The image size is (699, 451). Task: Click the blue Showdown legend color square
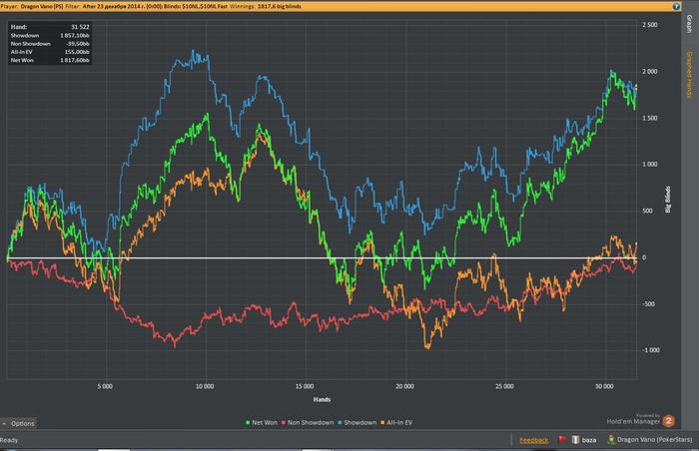(340, 422)
